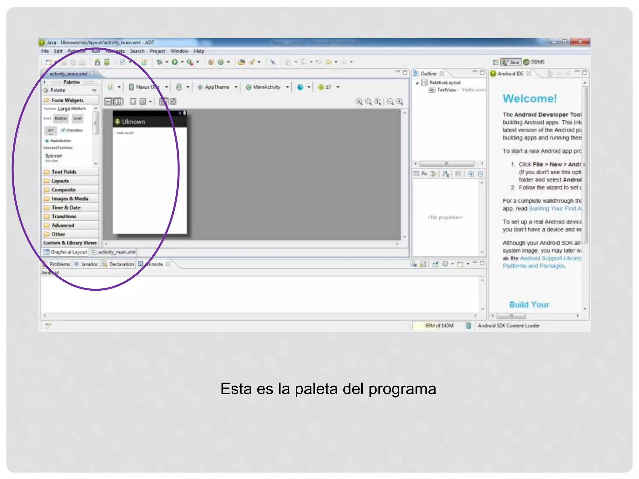639x479 pixels.
Task: Select the Outline view tab
Action: click(x=428, y=74)
